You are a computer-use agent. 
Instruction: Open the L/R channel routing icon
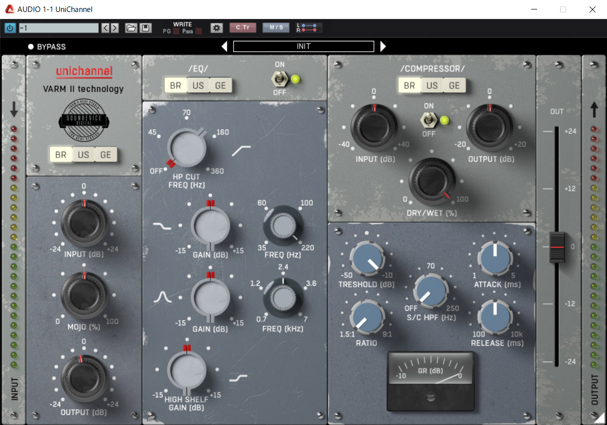coord(309,28)
